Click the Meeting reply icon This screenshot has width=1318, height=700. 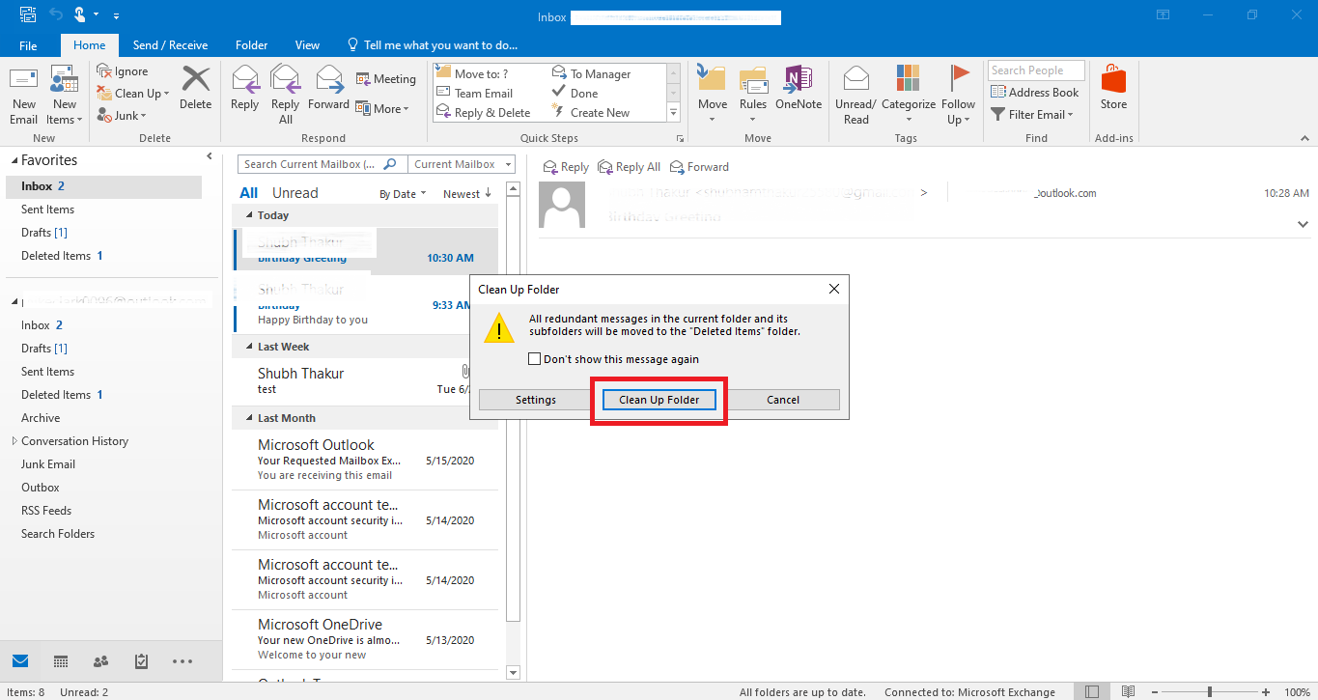(363, 79)
